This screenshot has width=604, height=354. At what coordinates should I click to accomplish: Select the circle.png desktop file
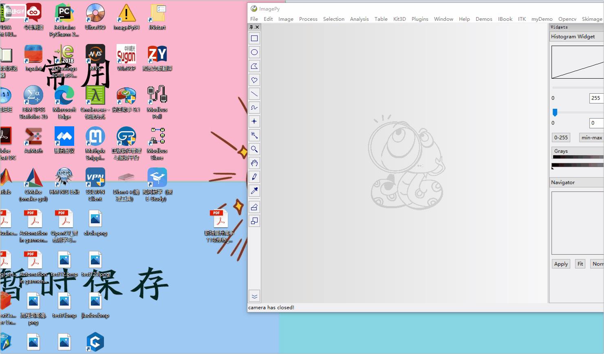95,222
